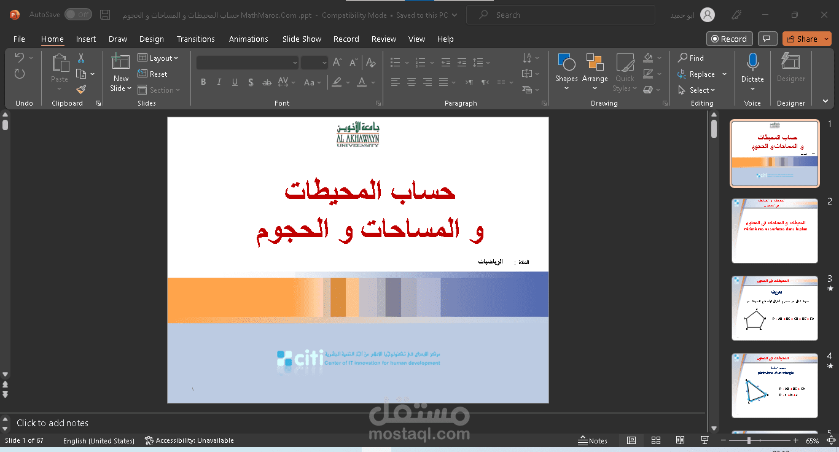Switch to the Animations ribbon tab

point(248,39)
